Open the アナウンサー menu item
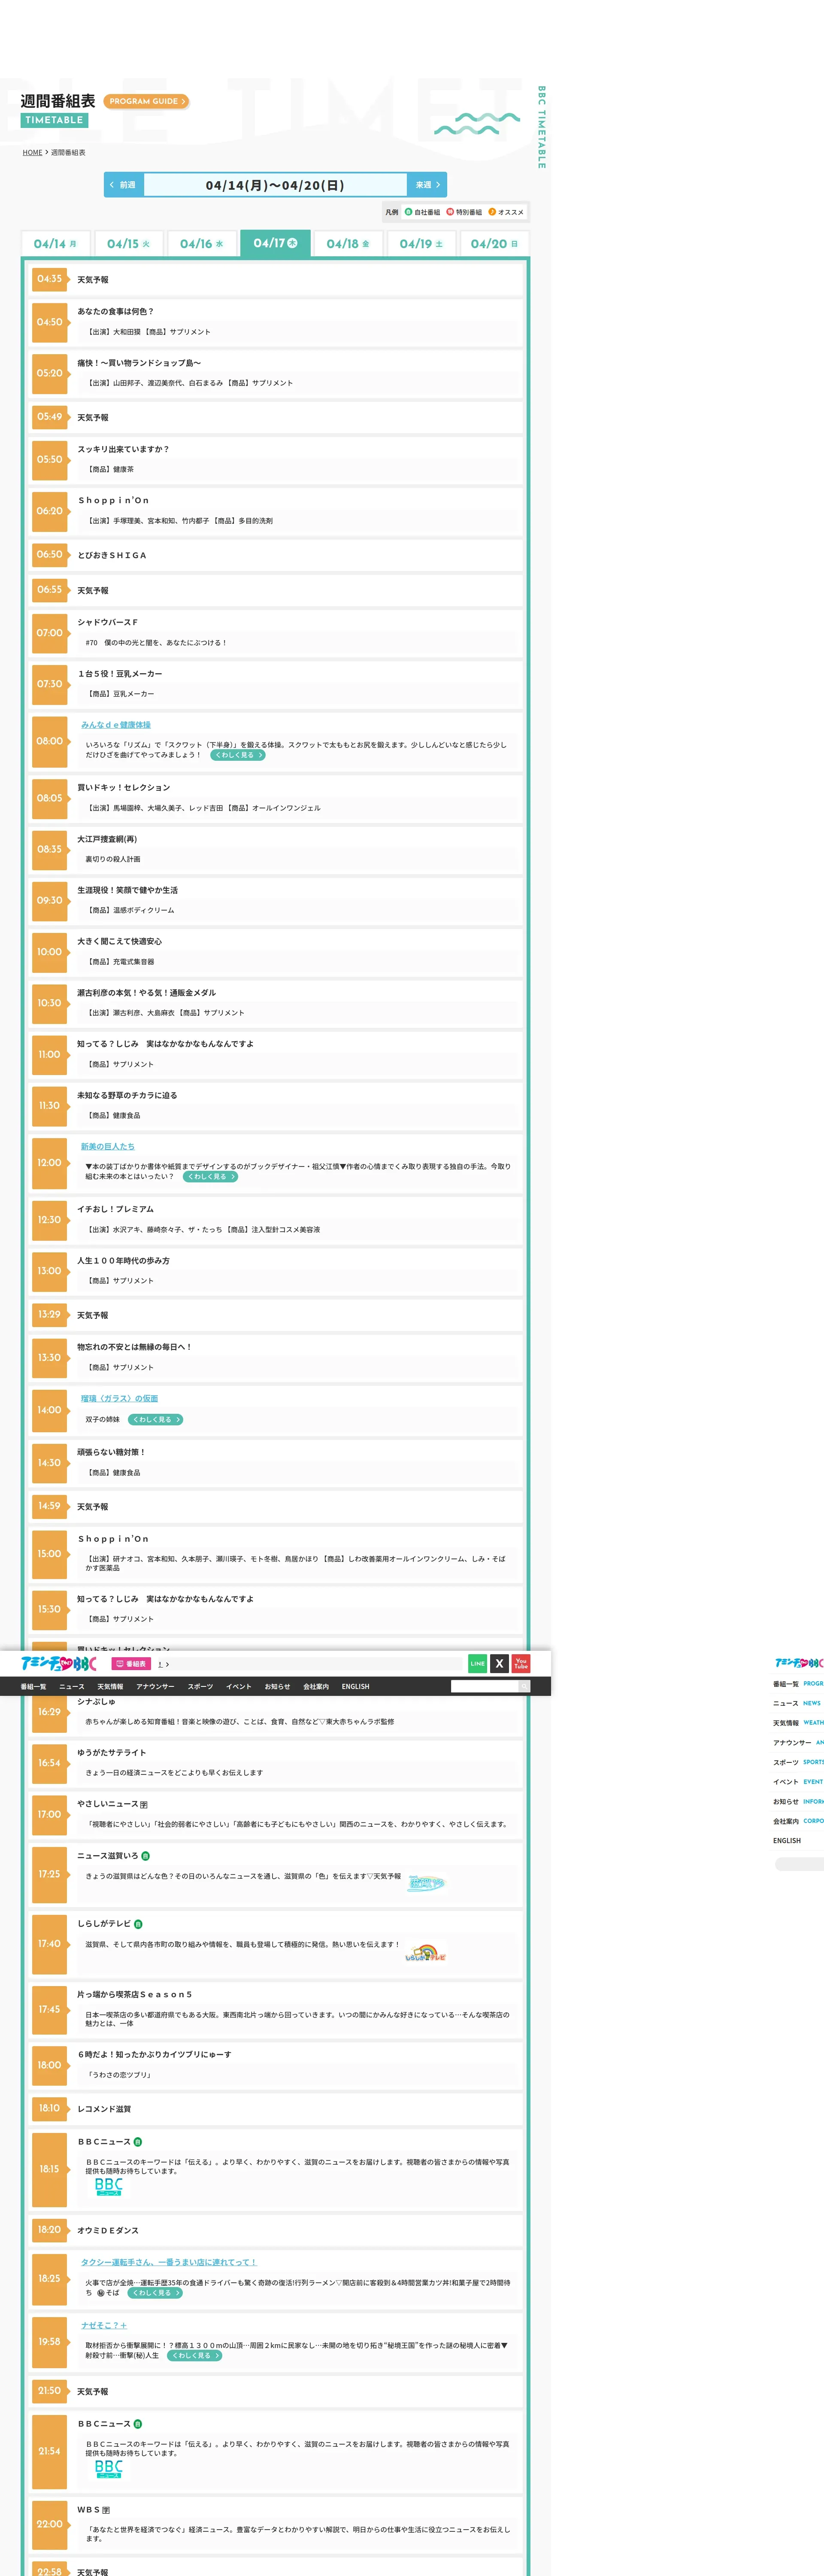This screenshot has width=824, height=2576. (155, 1687)
